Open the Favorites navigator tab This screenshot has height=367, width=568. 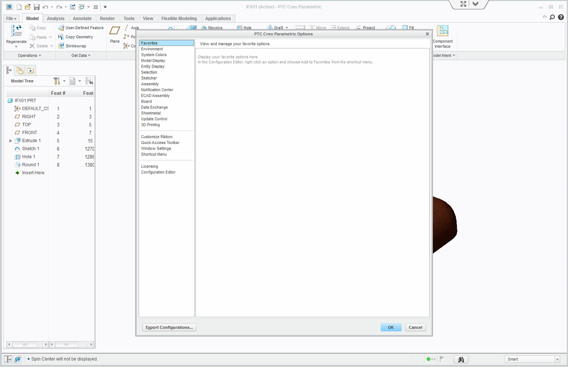click(x=30, y=70)
